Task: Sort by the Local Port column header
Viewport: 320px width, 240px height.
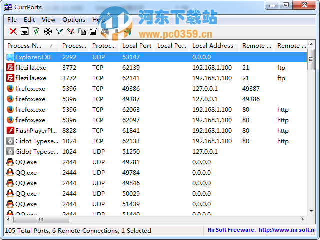Action: click(137, 46)
